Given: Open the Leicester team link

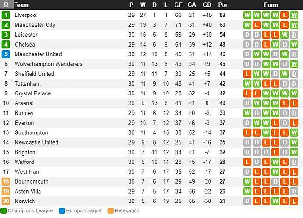Looking at the screenshot, I should coord(26,35).
